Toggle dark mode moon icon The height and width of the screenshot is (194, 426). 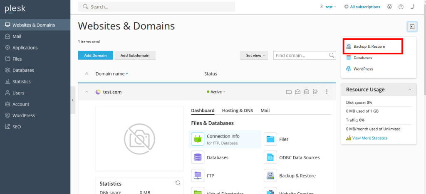412,7
